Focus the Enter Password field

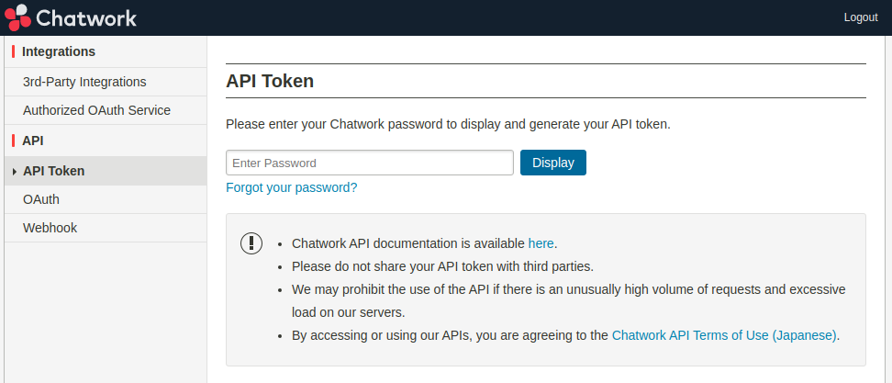pyautogui.click(x=369, y=163)
